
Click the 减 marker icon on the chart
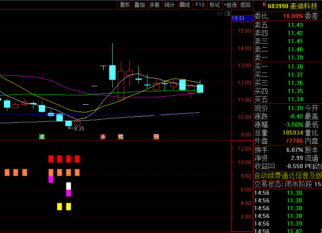click(42, 137)
